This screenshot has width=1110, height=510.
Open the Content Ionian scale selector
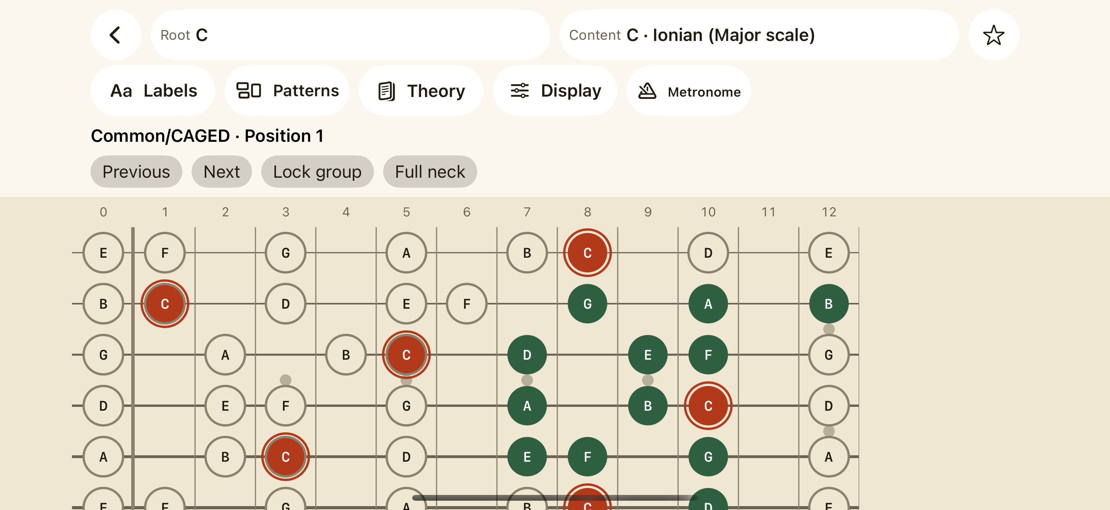point(759,35)
